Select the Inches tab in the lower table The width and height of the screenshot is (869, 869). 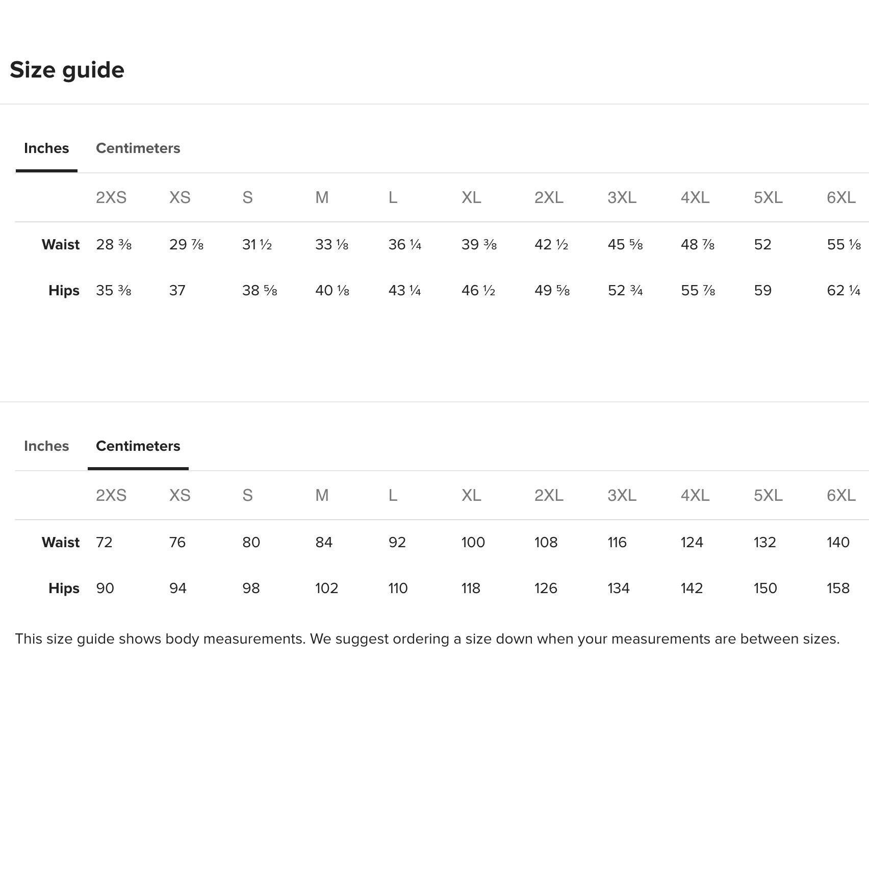[46, 446]
